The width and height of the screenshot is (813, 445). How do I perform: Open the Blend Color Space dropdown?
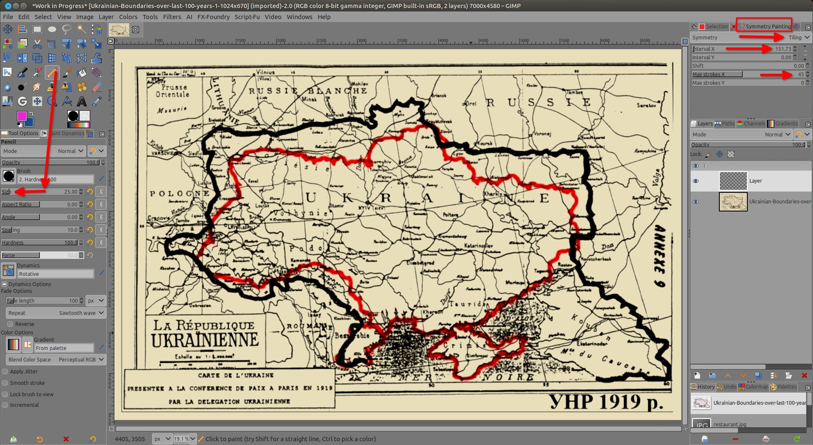(55, 360)
